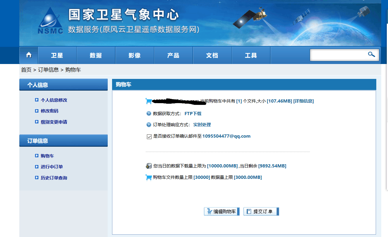Click the document icon on 提交订单 button
This screenshot has height=237, width=388.
tap(249, 211)
